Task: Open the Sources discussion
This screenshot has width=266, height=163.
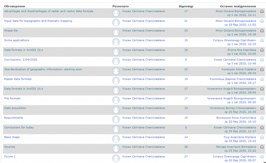Action: [x=10, y=147]
